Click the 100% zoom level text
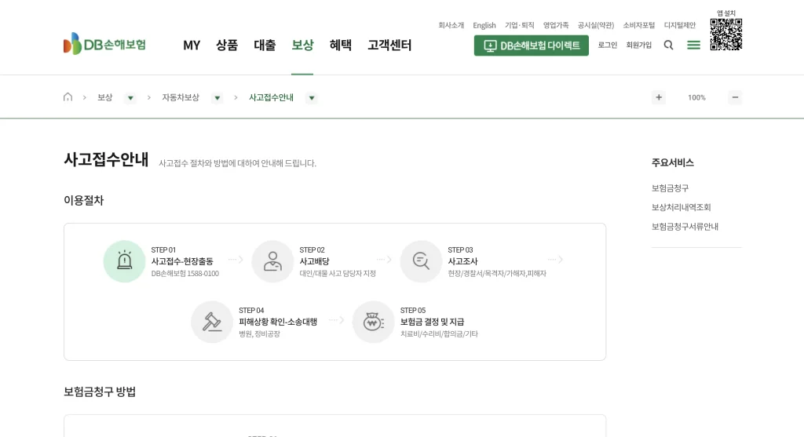The height and width of the screenshot is (437, 804). (696, 97)
